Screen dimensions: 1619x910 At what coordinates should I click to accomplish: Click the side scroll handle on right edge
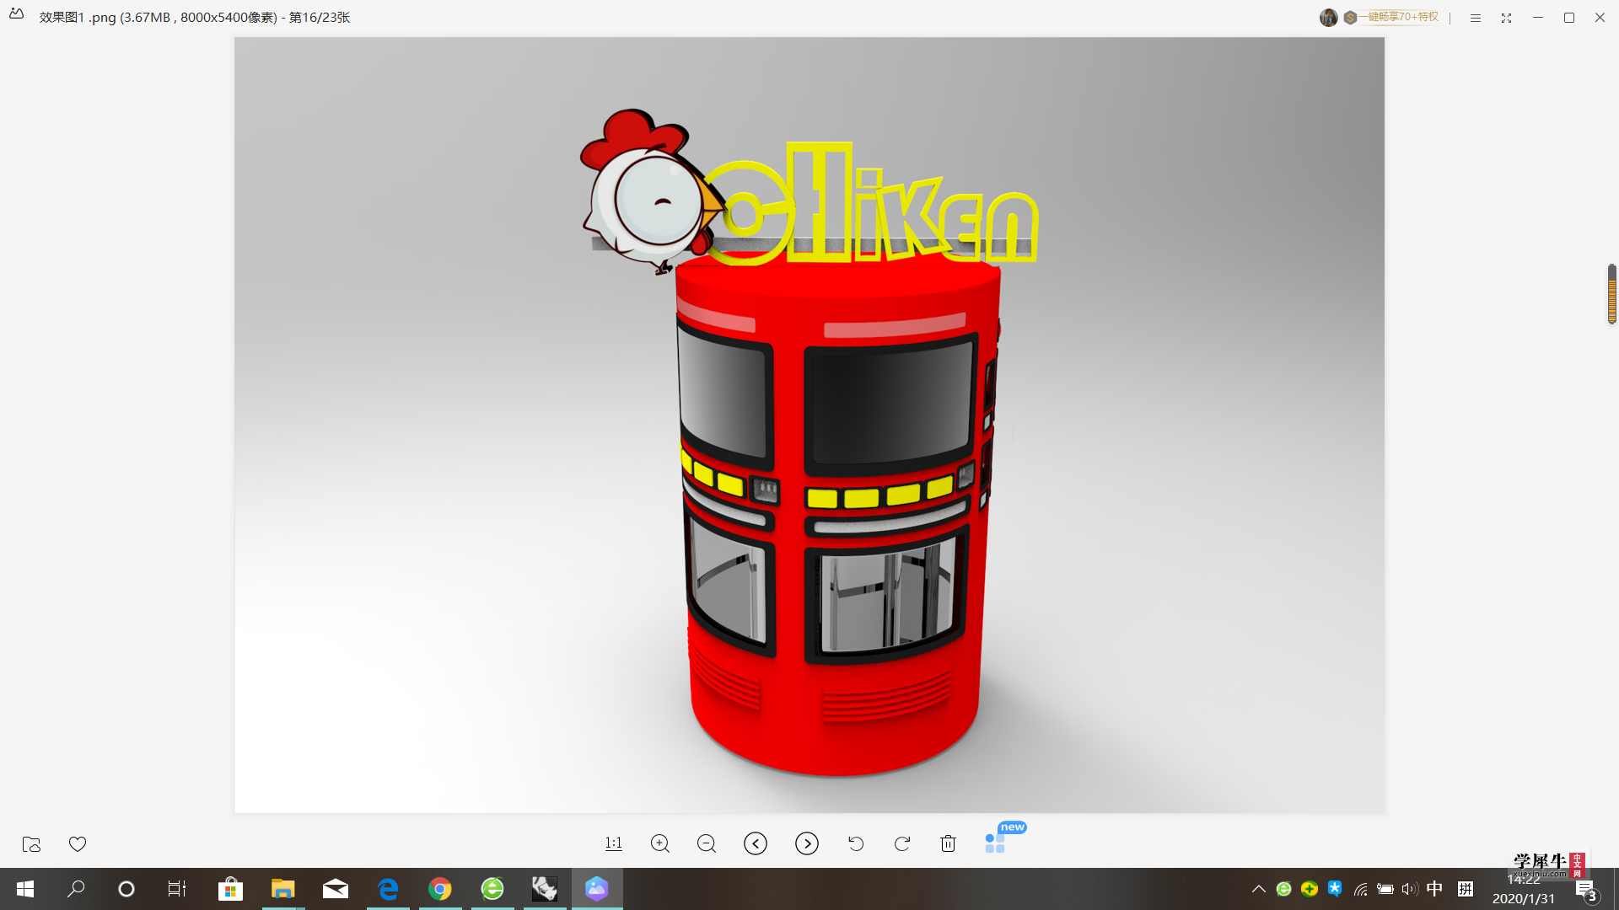(1612, 294)
